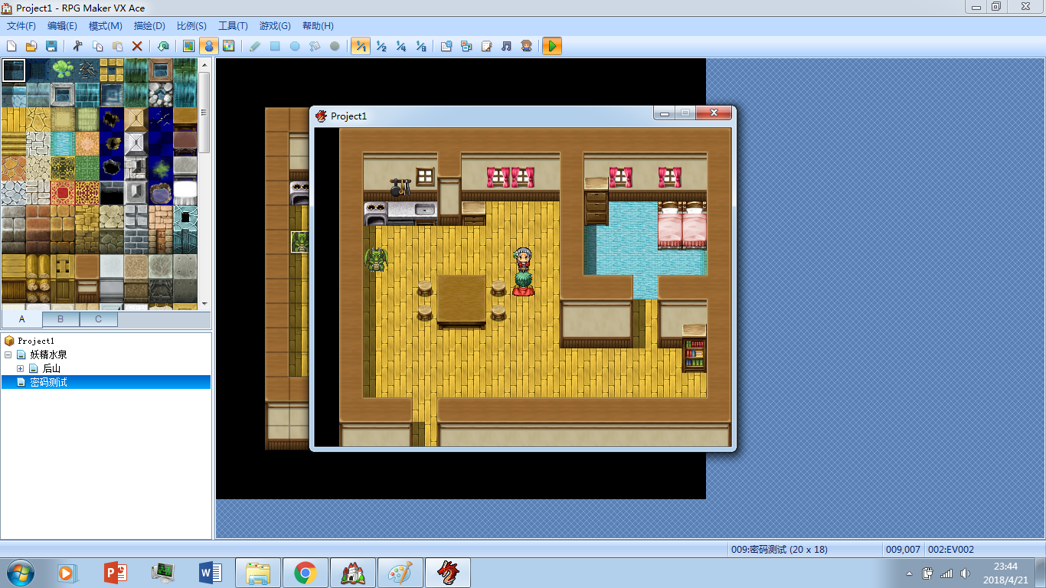Click tileset palette scrollbar down arrow
Image resolution: width=1046 pixels, height=588 pixels.
(204, 304)
